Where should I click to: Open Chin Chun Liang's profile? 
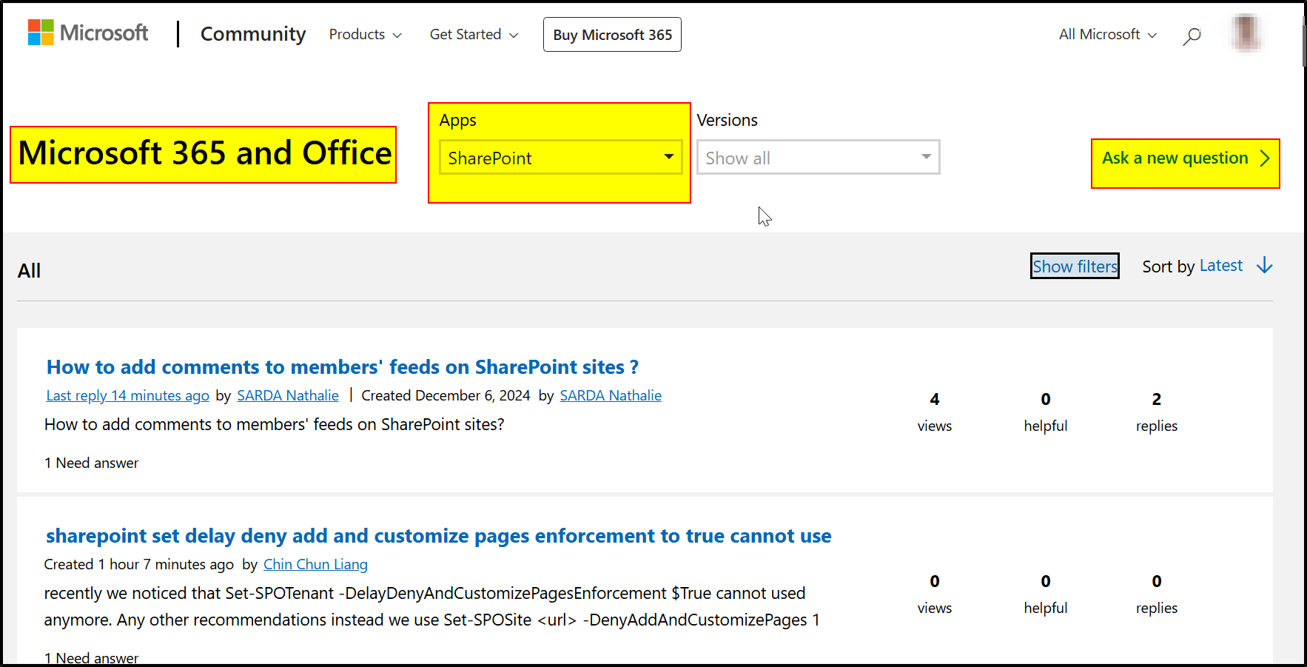[x=315, y=565]
